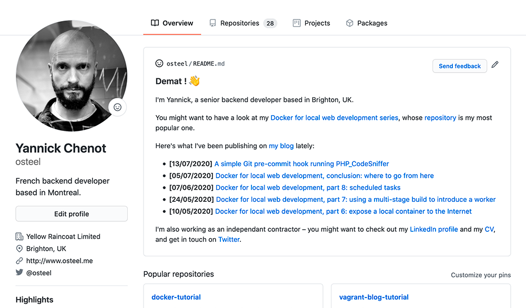Switch to the Repositories tab

[x=239, y=23]
